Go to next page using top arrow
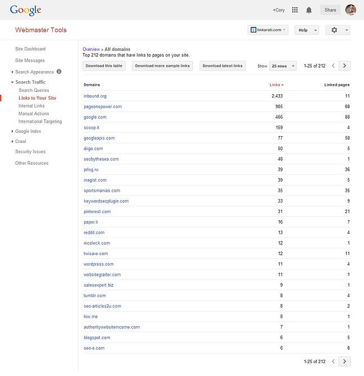Viewport: 364px width, 376px height. point(345,66)
